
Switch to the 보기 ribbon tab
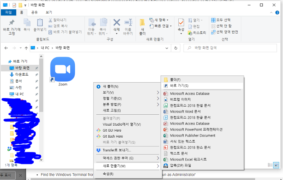(49, 12)
